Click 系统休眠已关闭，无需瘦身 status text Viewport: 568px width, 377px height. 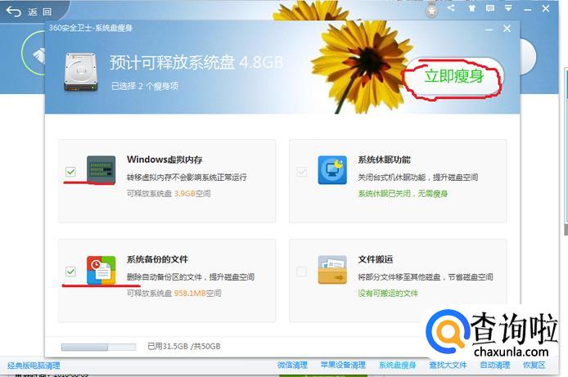click(403, 194)
